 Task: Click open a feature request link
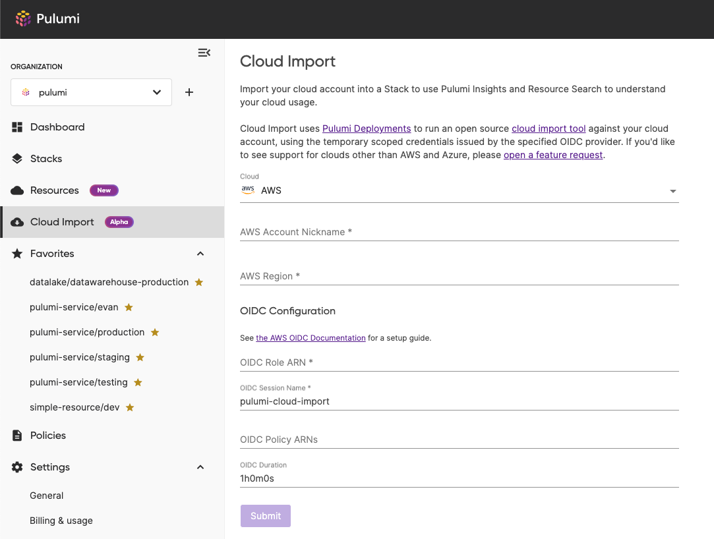click(x=553, y=156)
